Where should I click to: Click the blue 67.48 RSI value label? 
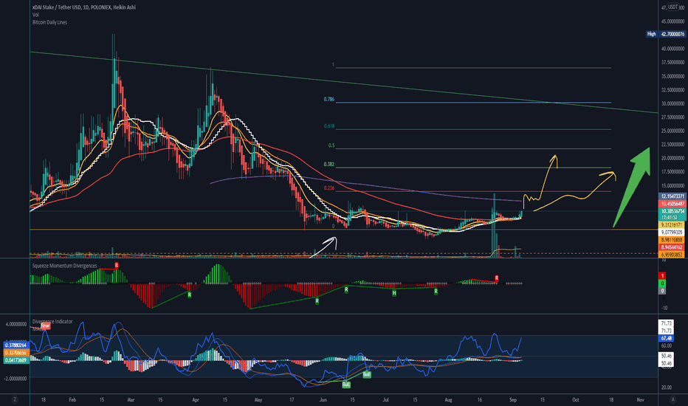coord(667,338)
